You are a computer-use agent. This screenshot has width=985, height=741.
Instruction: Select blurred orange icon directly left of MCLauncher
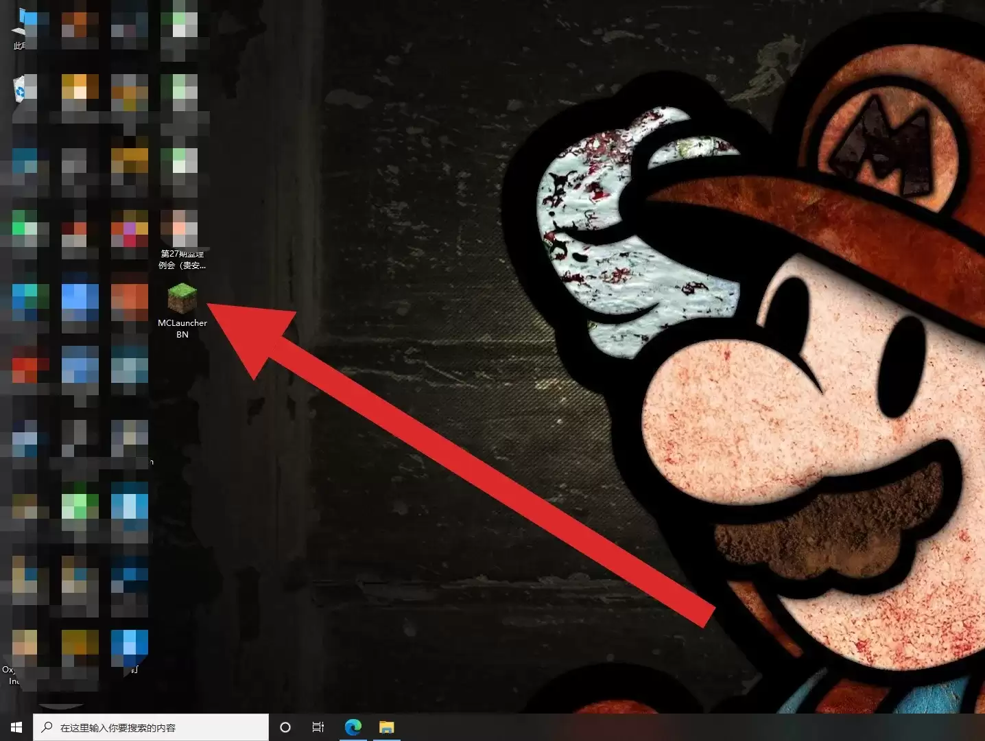[130, 300]
